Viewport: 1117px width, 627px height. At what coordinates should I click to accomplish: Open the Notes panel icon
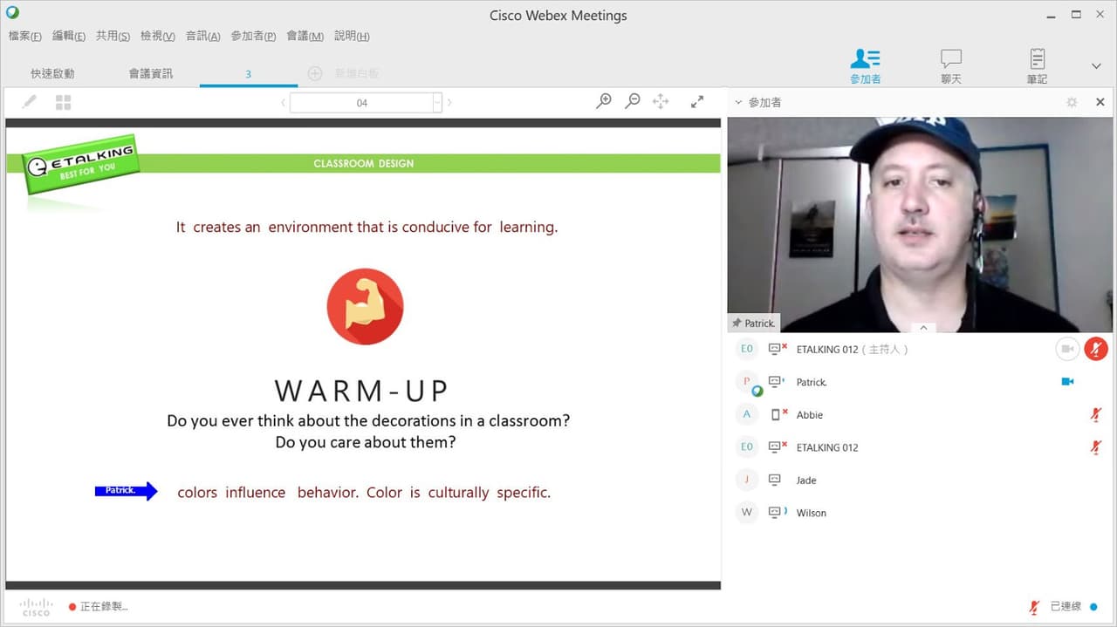pyautogui.click(x=1037, y=65)
